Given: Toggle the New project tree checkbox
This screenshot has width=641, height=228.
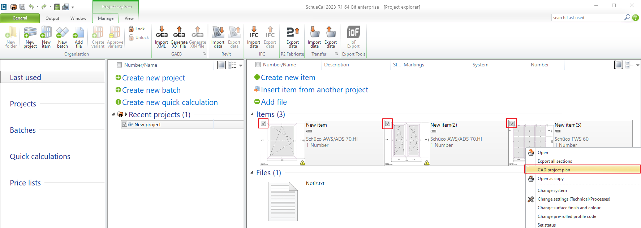Looking at the screenshot, I should [x=125, y=124].
